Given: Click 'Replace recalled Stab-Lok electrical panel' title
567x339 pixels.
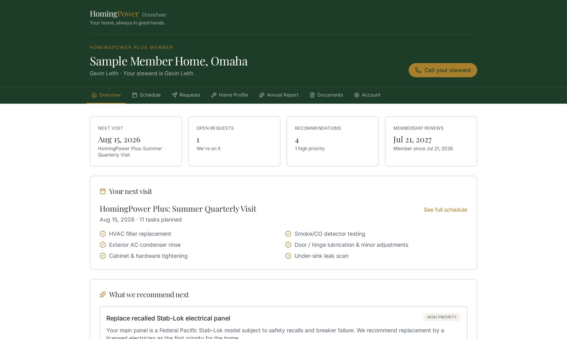Looking at the screenshot, I should pyautogui.click(x=168, y=318).
